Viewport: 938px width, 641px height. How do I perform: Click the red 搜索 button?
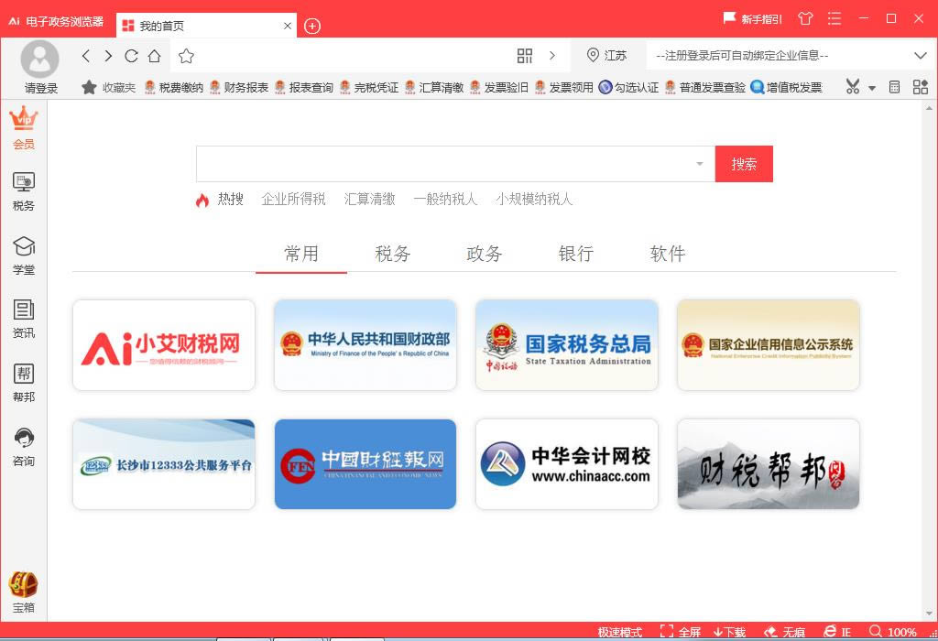tap(744, 164)
